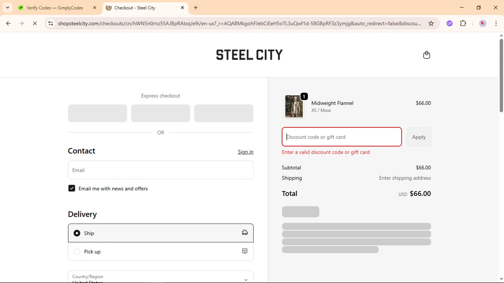
Task: Open the shopping bag cart icon
Action: tap(426, 55)
